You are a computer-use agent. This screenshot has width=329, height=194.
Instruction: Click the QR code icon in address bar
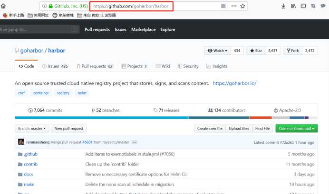223,6
